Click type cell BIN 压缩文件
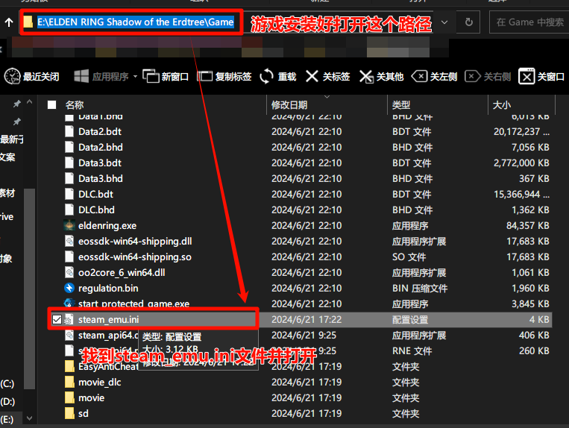The width and height of the screenshot is (569, 428). point(420,289)
